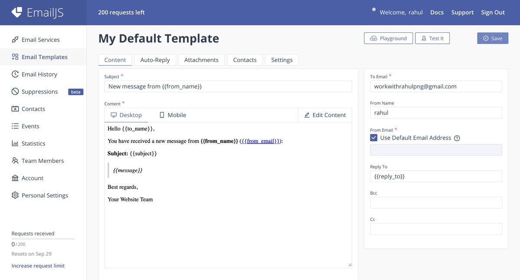This screenshot has width=520, height=280.
Task: Click the Edit Content button
Action: pyautogui.click(x=325, y=115)
